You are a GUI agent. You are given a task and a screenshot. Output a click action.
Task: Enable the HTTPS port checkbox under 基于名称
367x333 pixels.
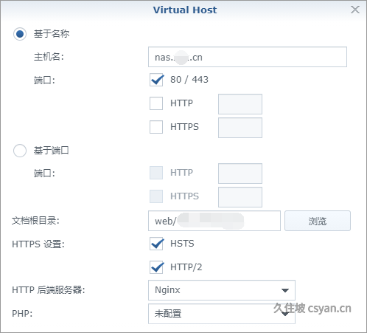pyautogui.click(x=156, y=127)
